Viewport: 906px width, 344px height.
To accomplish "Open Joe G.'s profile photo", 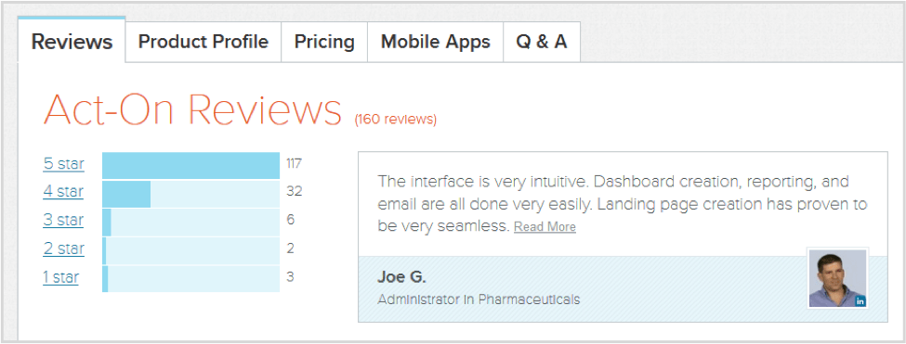I will [838, 278].
